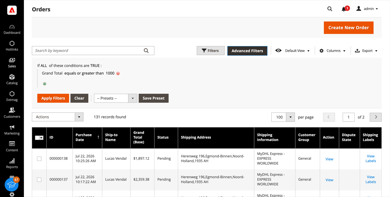The width and height of the screenshot is (390, 197).
Task: Click the Advanced Filters button
Action: [x=247, y=51]
